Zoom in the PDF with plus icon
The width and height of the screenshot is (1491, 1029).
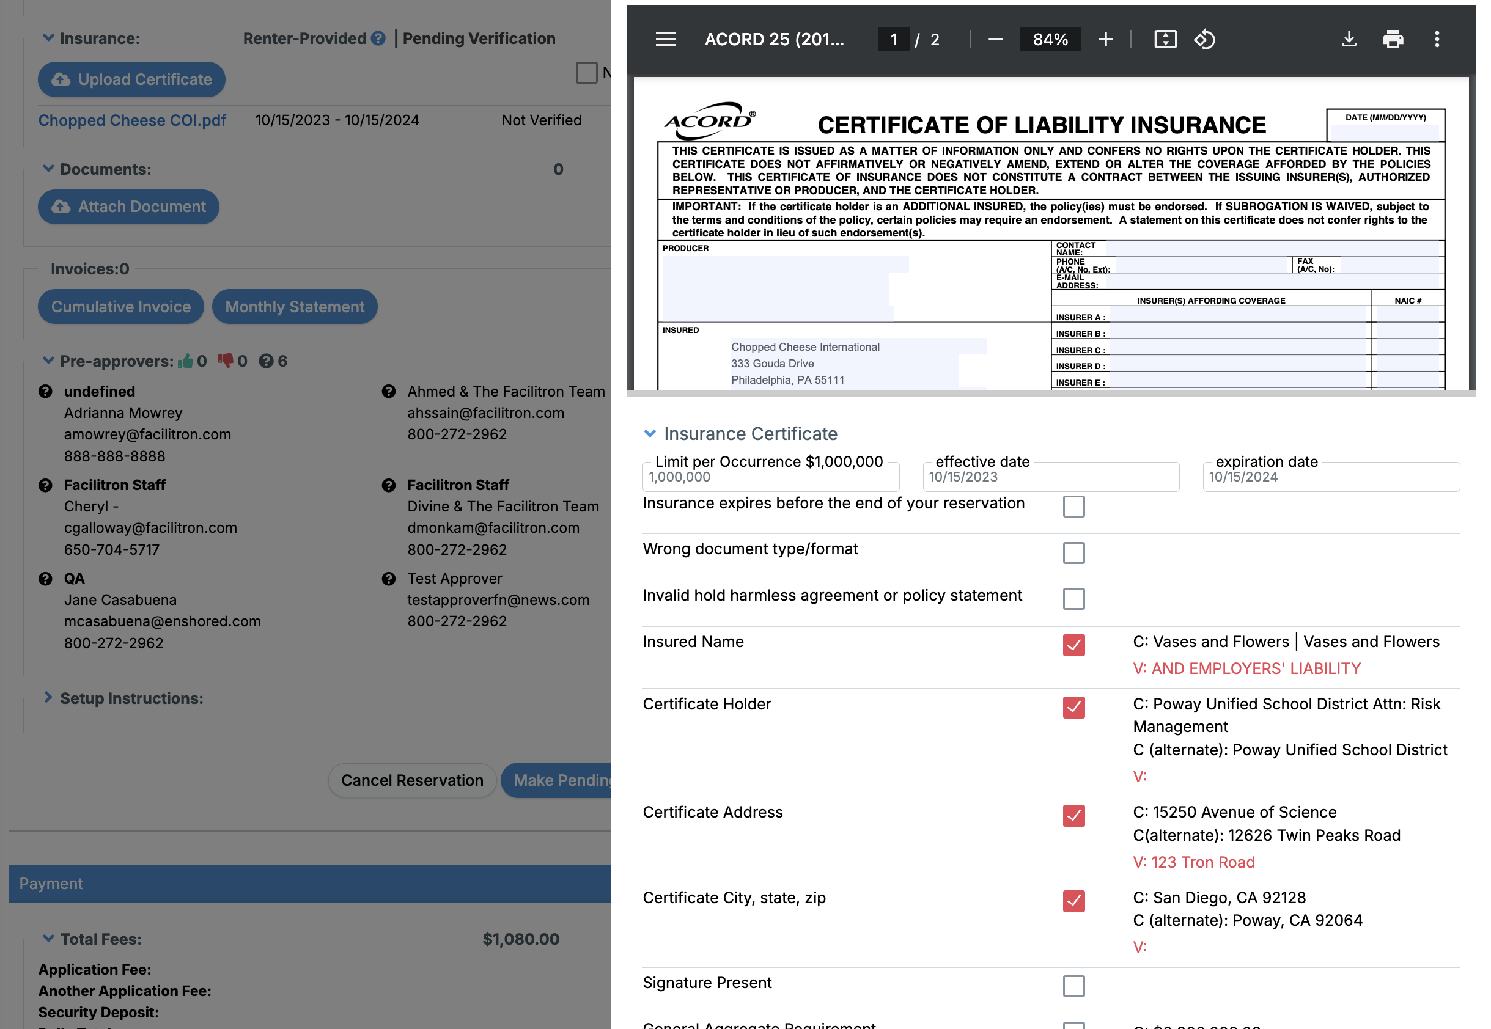(1105, 39)
